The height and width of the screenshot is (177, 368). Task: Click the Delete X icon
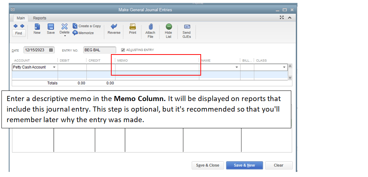(x=64, y=27)
